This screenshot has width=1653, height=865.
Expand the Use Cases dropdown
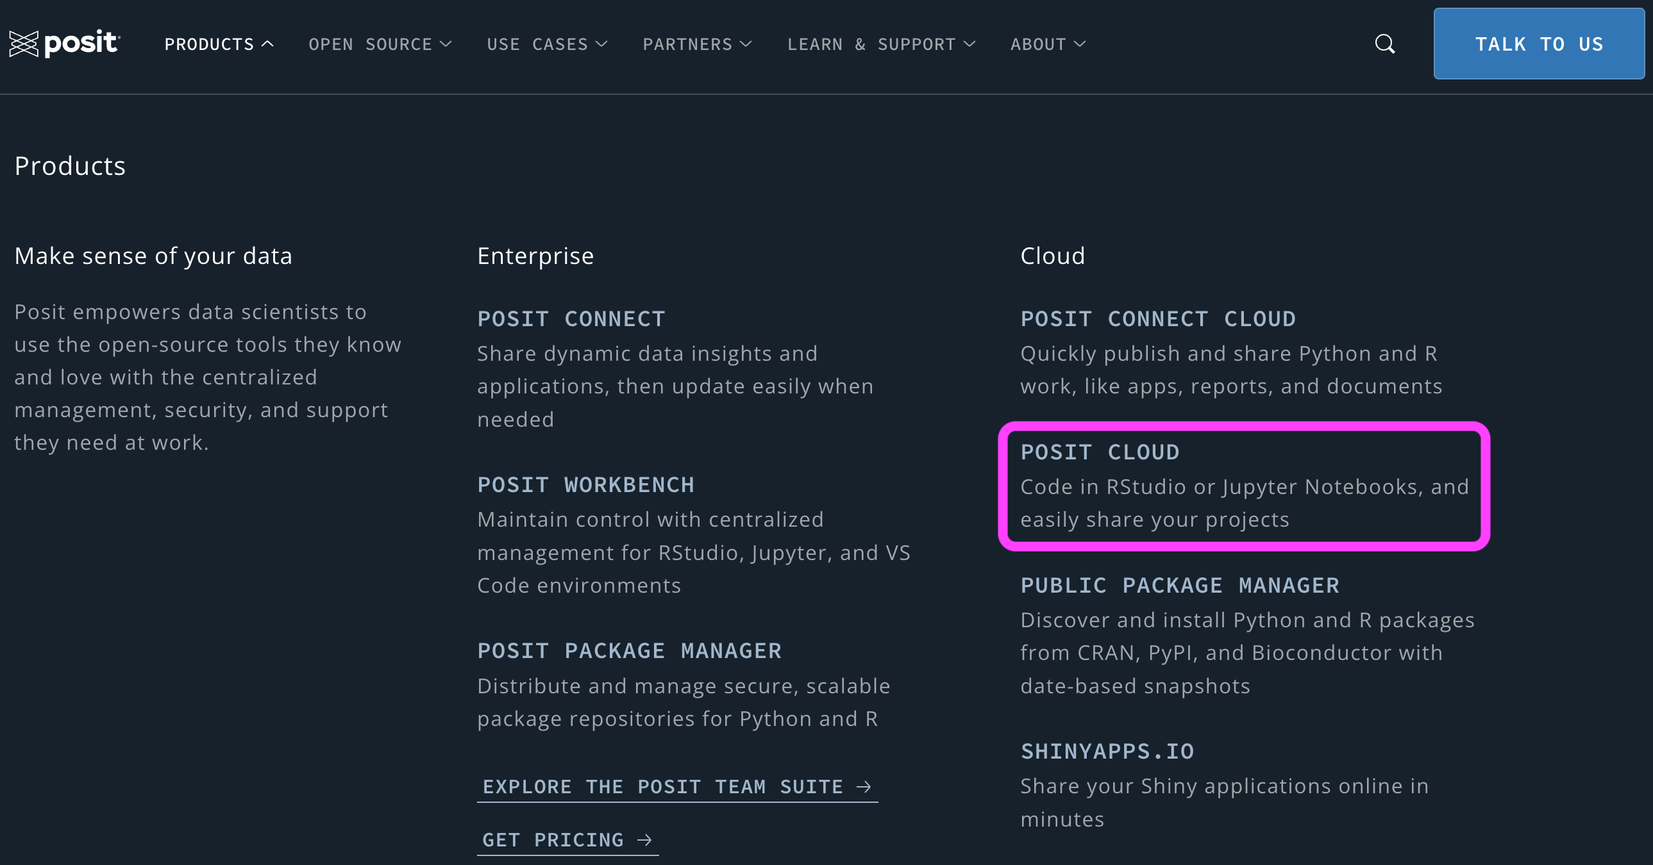548,44
